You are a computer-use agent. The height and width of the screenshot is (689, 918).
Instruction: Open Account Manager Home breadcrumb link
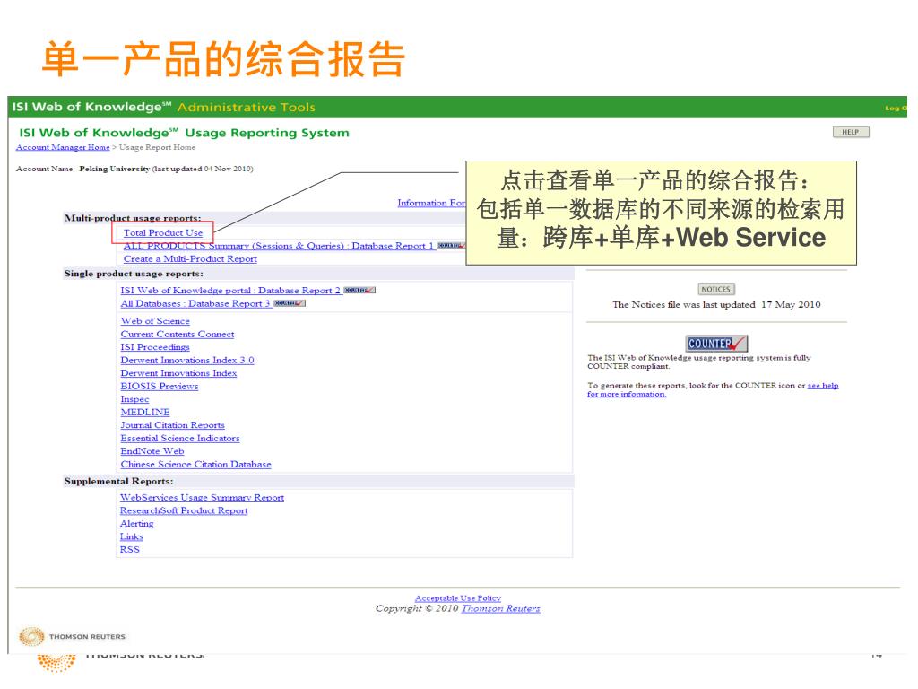(x=63, y=148)
